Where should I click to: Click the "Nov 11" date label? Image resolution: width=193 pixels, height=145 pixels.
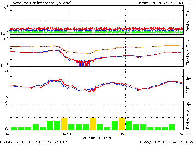(x=125, y=134)
